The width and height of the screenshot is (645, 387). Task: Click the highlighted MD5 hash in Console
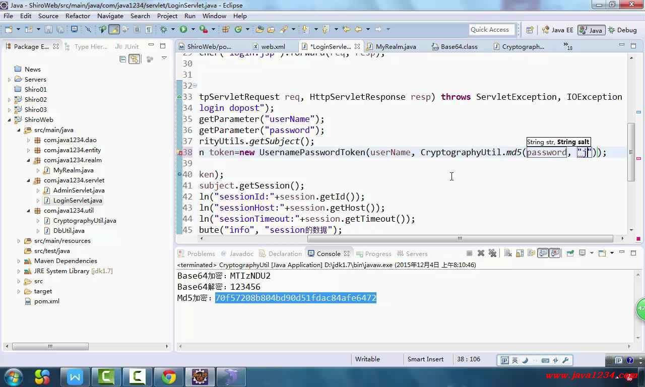coord(296,298)
